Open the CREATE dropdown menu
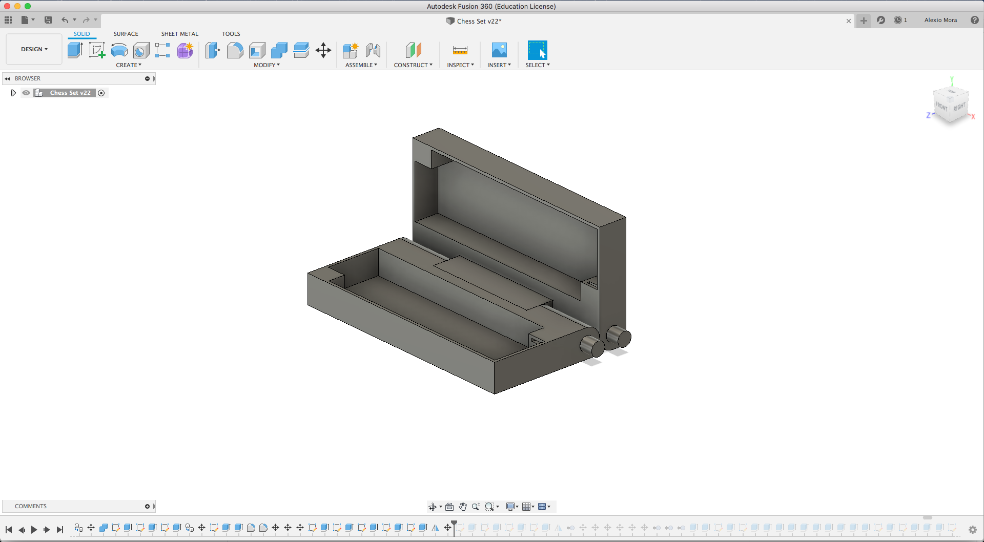Viewport: 984px width, 542px height. click(x=129, y=65)
